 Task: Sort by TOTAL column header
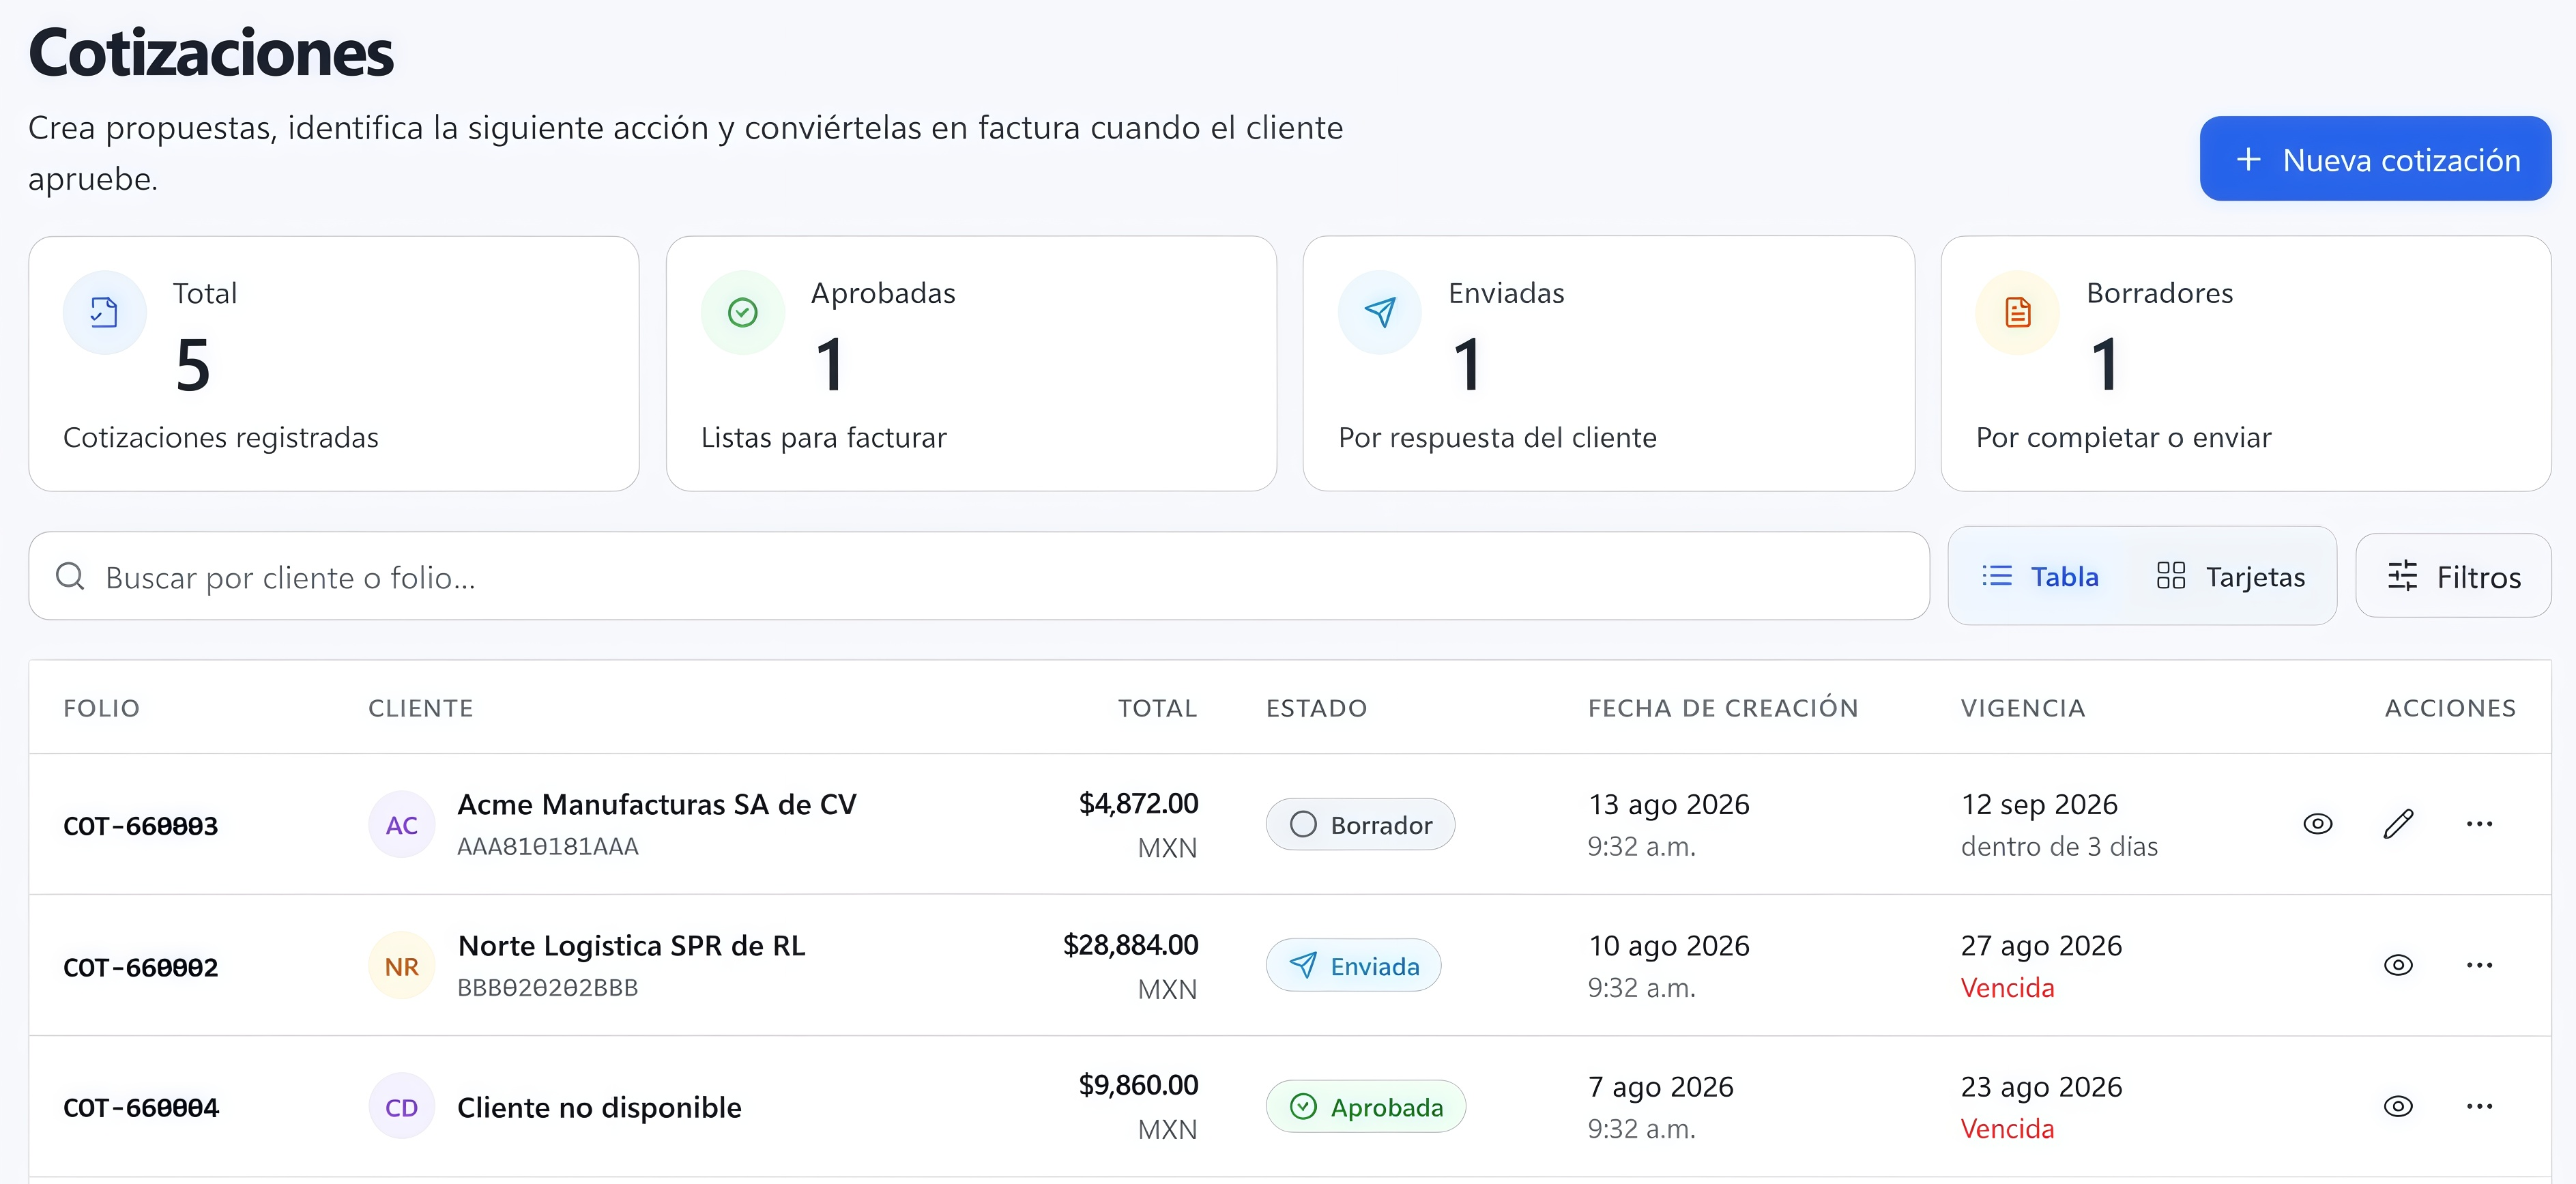point(1157,708)
